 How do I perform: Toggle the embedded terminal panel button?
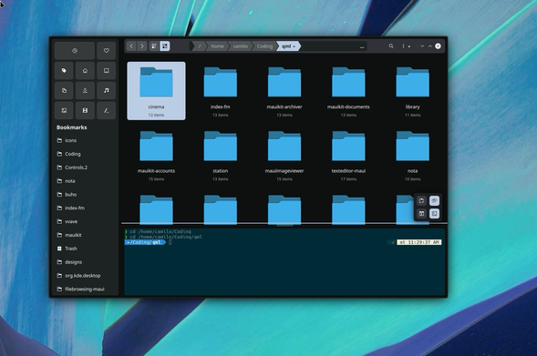click(x=434, y=214)
